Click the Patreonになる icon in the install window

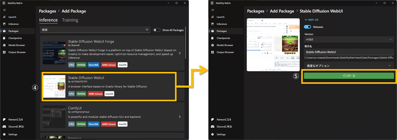click(213, 119)
